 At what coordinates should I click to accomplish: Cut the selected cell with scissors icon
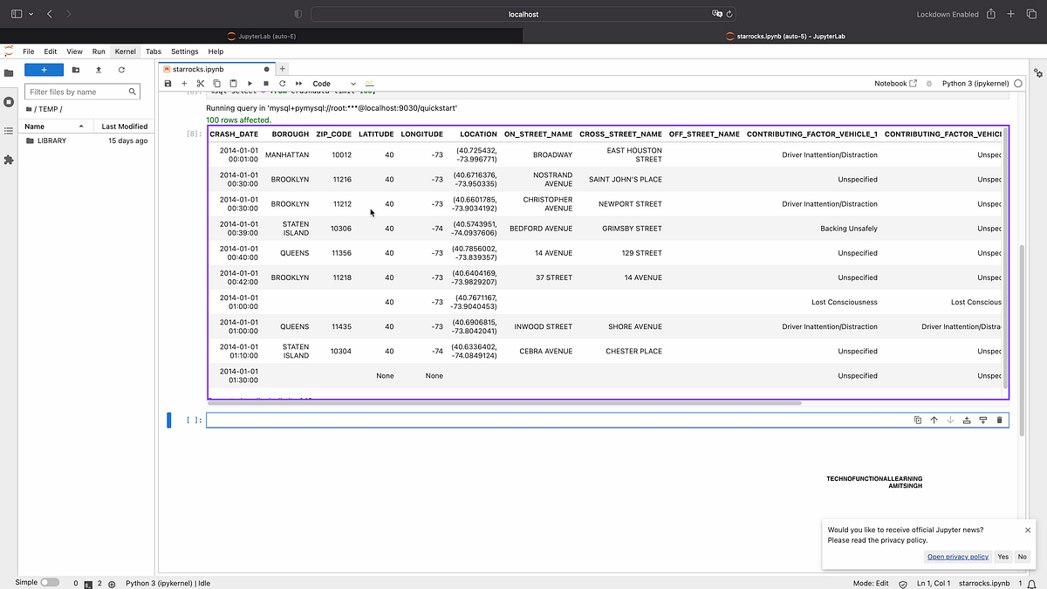coord(199,83)
